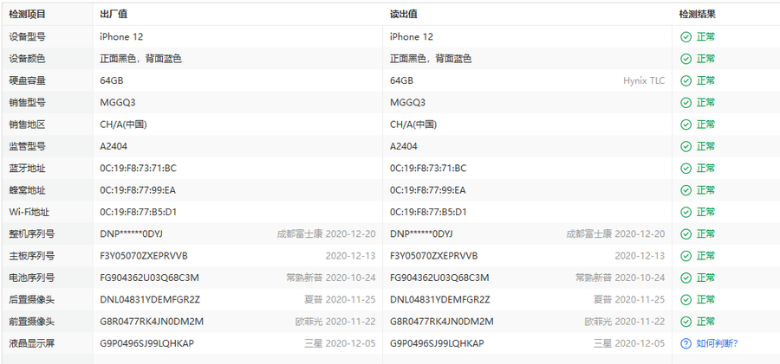Open the 如何判断? link
780x364 pixels.
click(717, 343)
